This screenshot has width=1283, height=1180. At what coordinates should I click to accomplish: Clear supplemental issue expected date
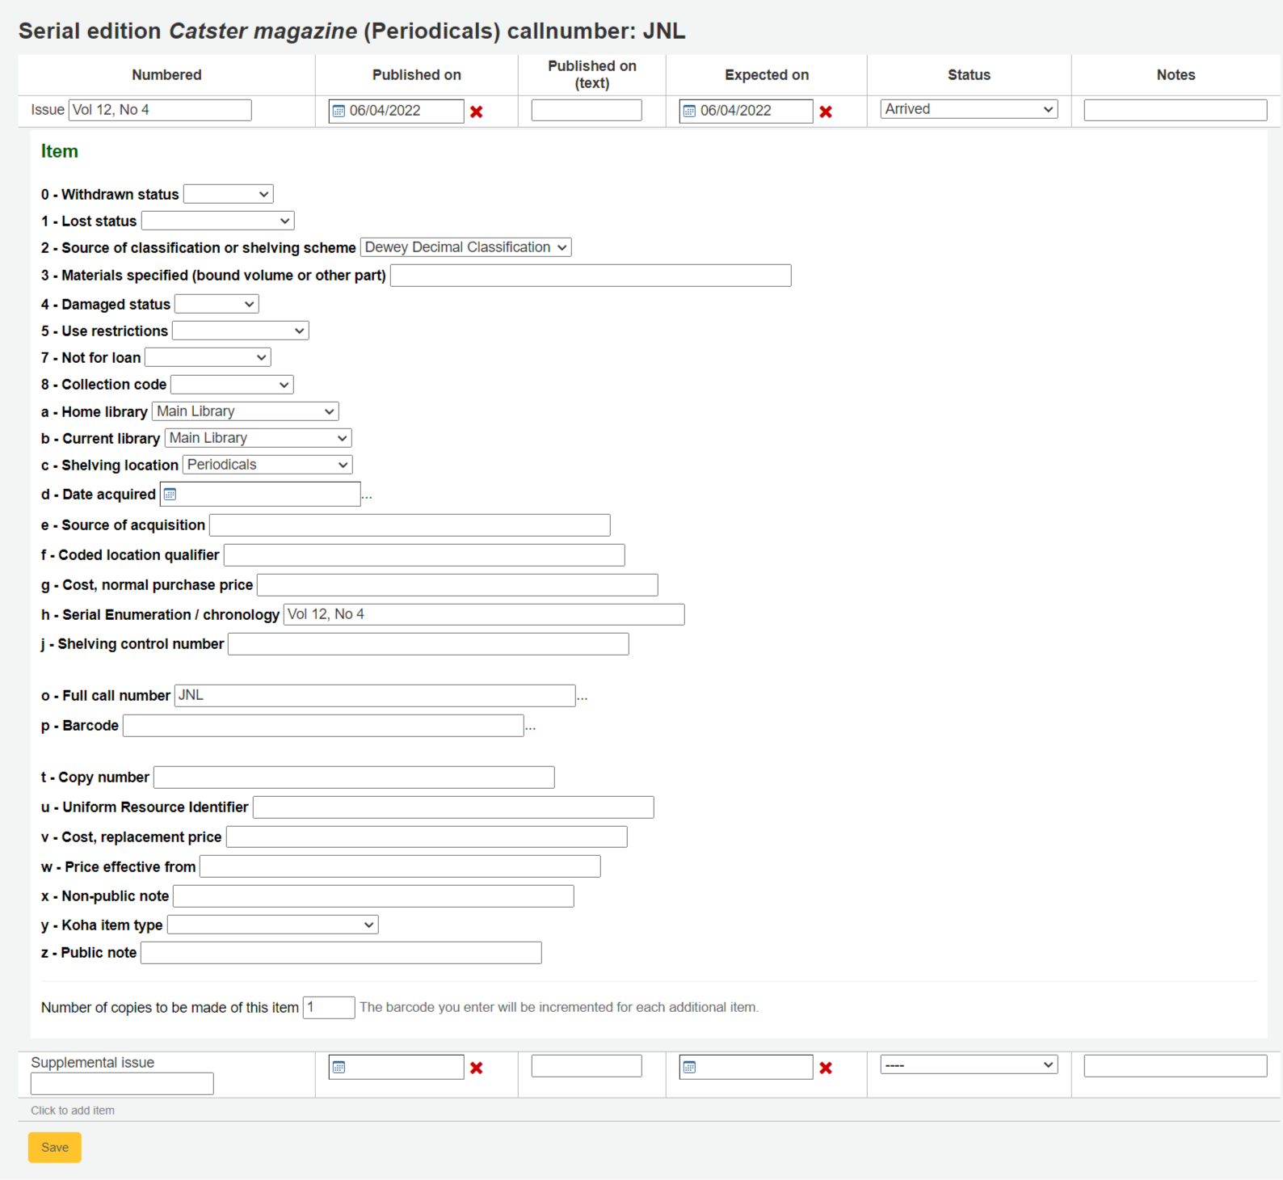[826, 1068]
